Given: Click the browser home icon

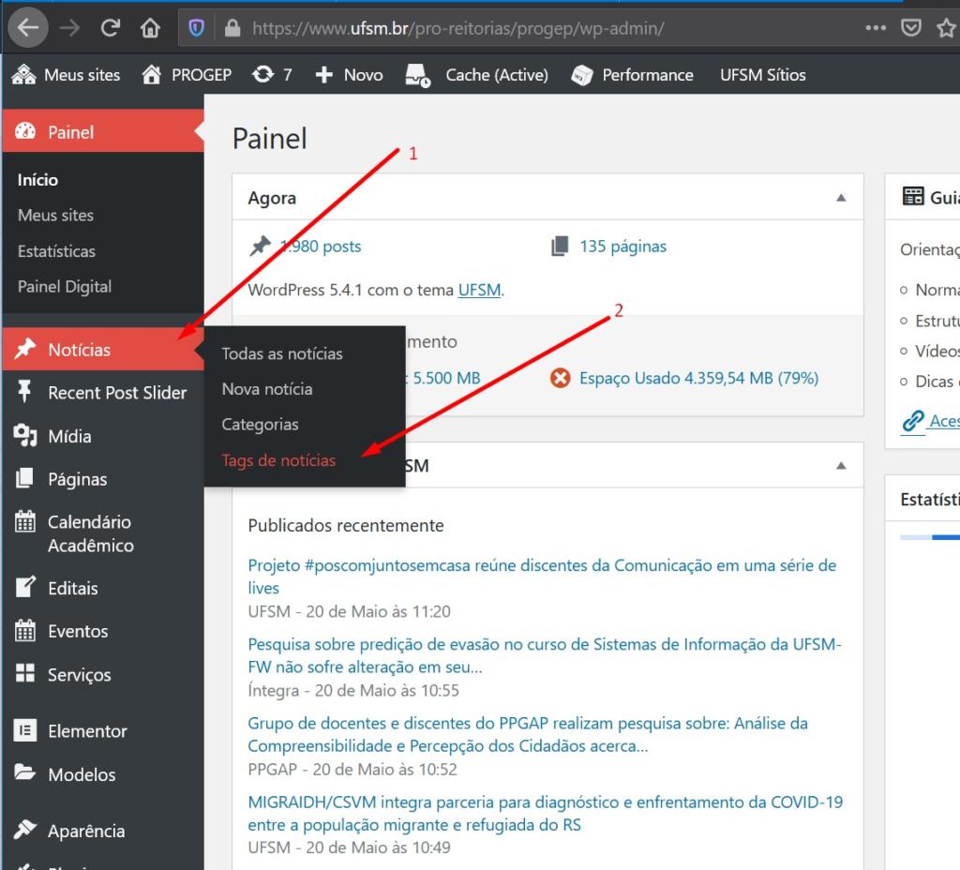Looking at the screenshot, I should 150,28.
